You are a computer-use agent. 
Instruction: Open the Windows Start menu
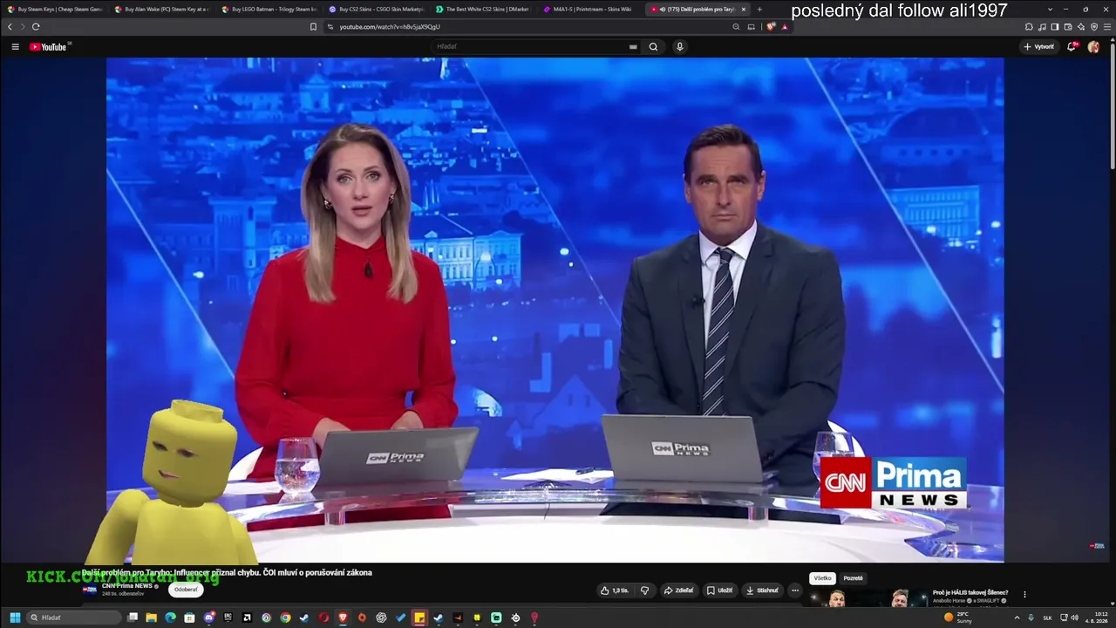(14, 618)
